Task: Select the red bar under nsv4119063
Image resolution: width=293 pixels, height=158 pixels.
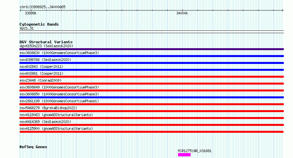Action: [x=151, y=118]
